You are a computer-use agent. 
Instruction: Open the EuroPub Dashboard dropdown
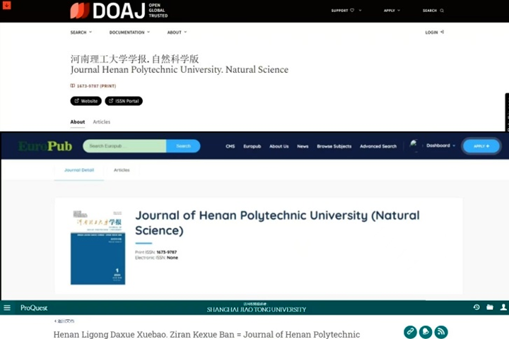coord(440,145)
